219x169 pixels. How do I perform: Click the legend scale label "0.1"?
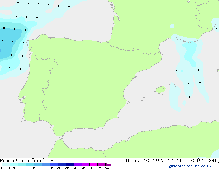tap(4, 168)
